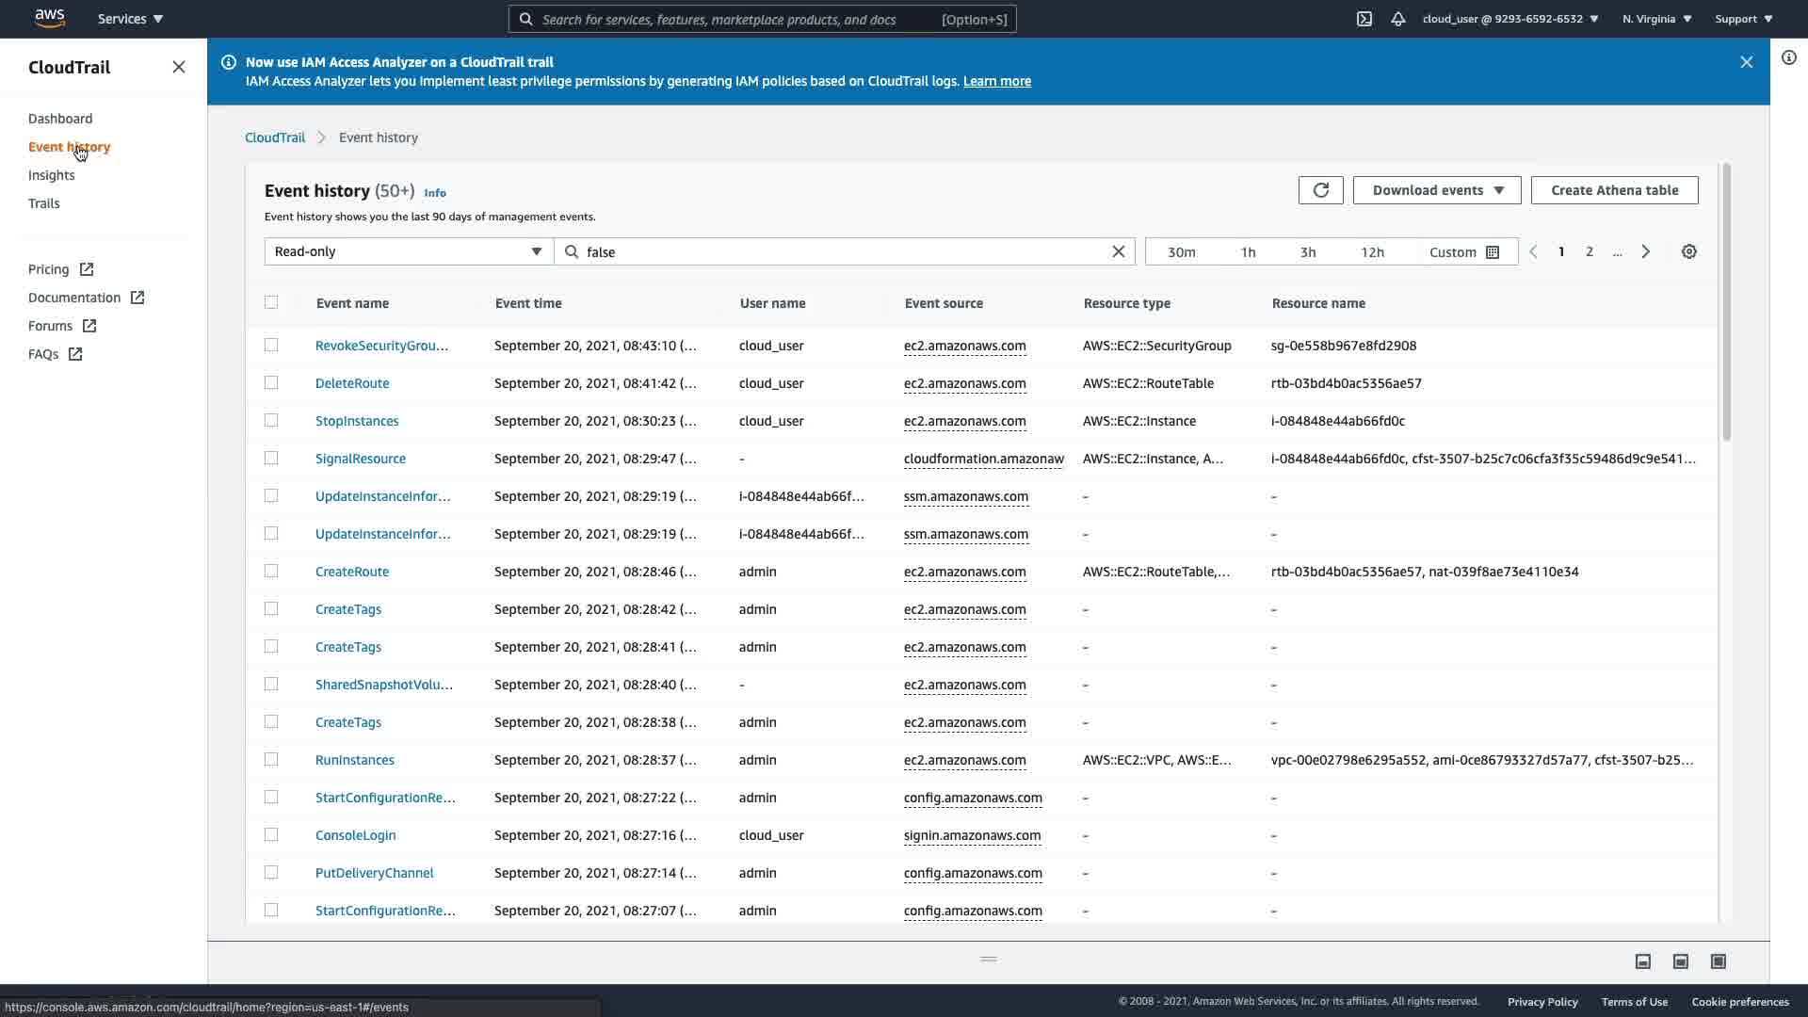This screenshot has height=1017, width=1808.
Task: Click the notifications bell icon
Action: tap(1397, 19)
